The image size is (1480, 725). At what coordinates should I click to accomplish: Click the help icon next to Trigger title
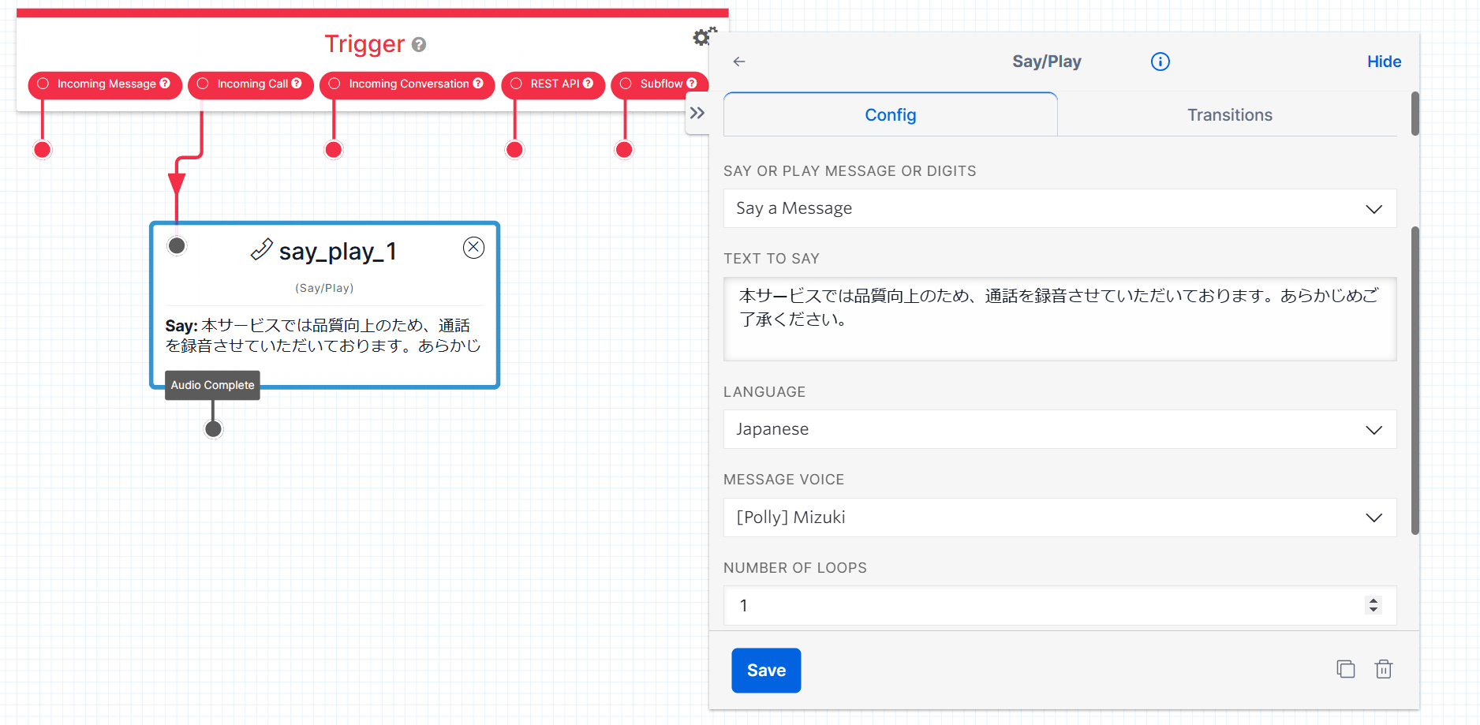pos(419,45)
